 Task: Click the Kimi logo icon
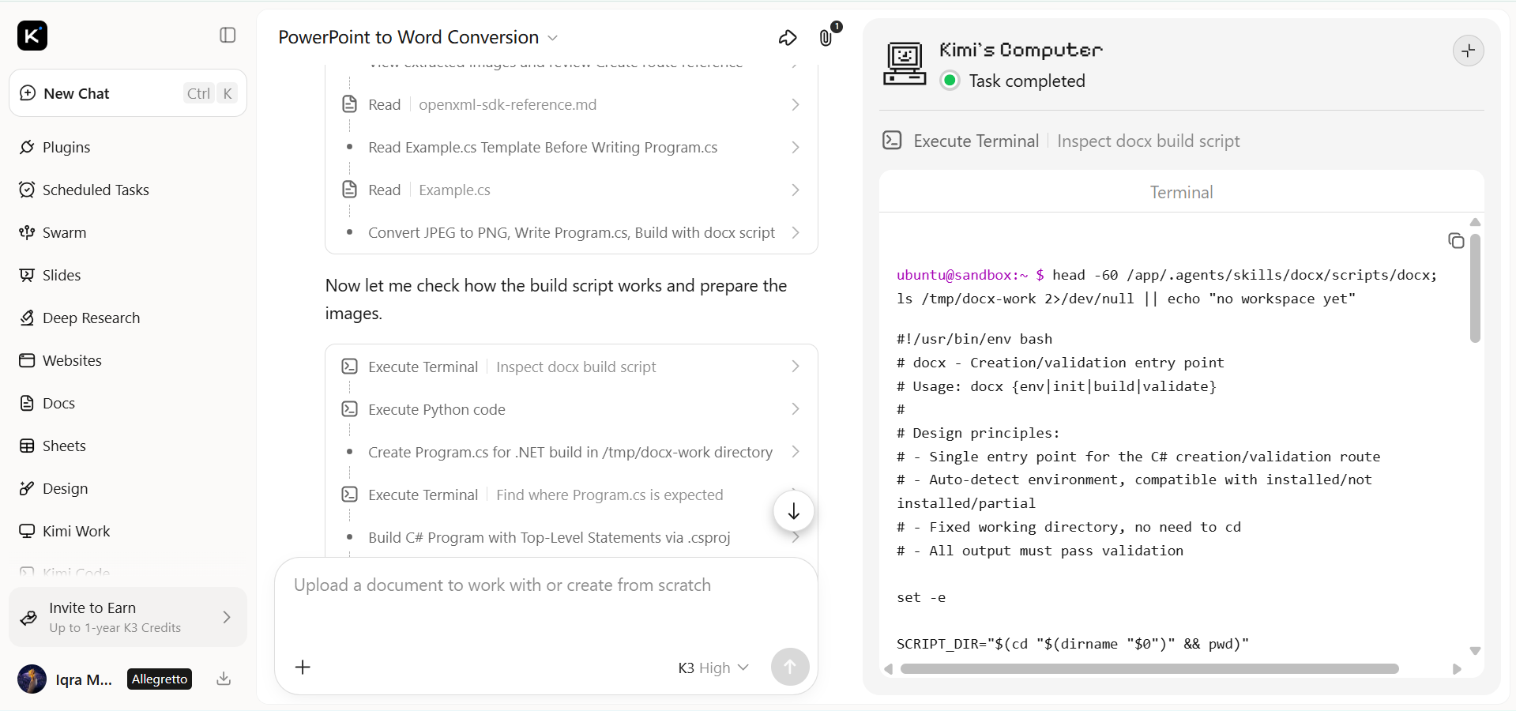[x=32, y=36]
